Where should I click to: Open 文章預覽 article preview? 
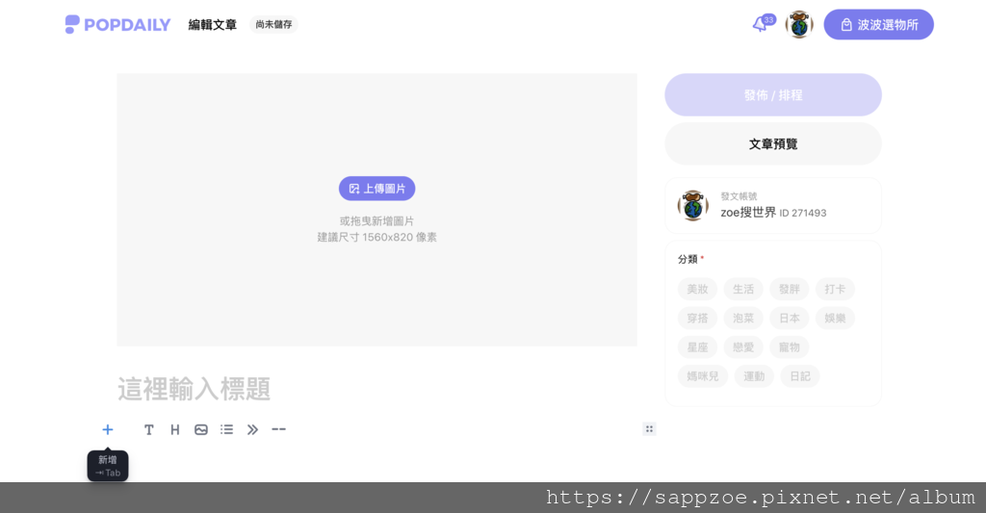click(773, 144)
